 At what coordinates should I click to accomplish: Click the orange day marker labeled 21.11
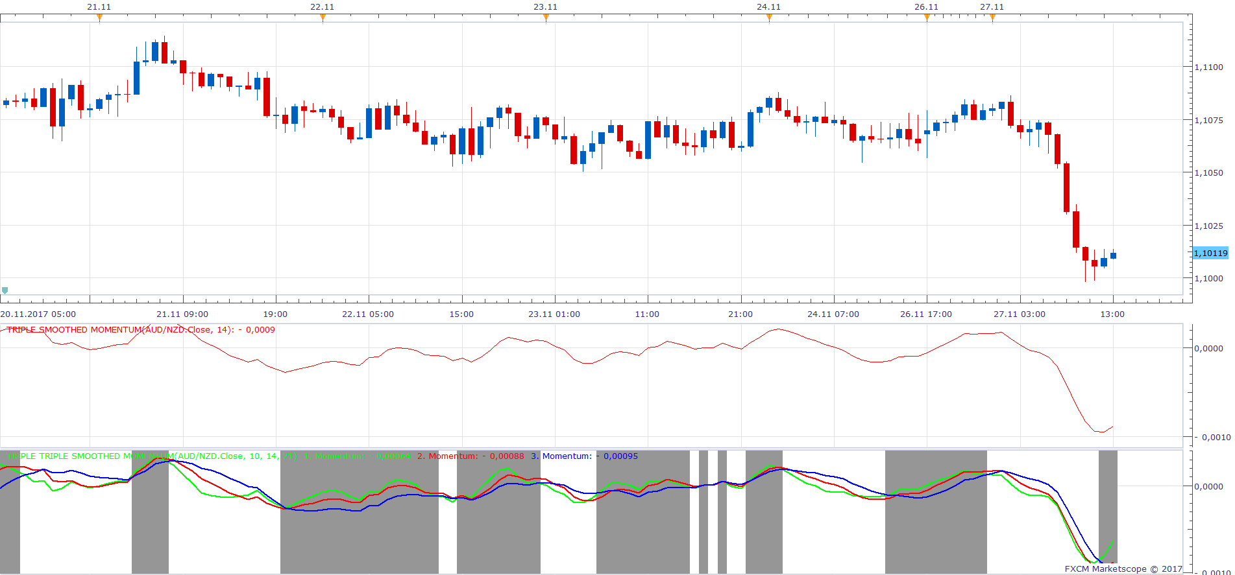click(x=99, y=18)
